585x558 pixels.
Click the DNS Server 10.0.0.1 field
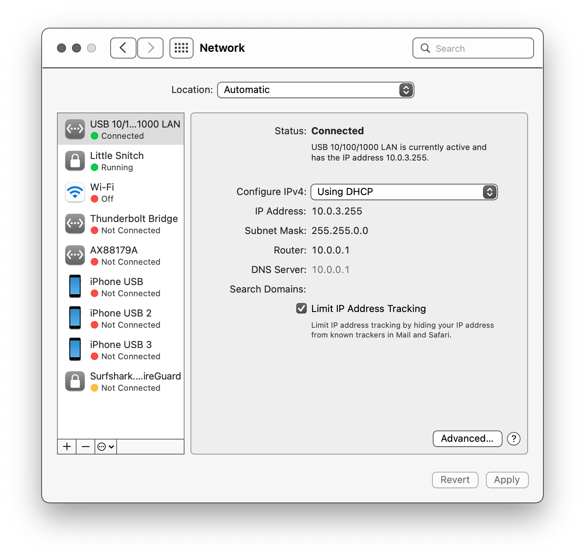pyautogui.click(x=330, y=270)
